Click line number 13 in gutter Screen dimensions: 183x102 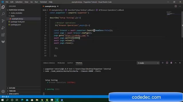click(x=45, y=43)
